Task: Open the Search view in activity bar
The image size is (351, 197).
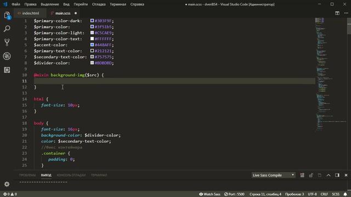Action: [x=7, y=28]
